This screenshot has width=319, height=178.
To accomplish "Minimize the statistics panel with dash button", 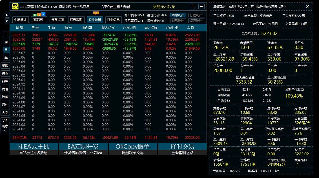I will pyautogui.click(x=201, y=6).
